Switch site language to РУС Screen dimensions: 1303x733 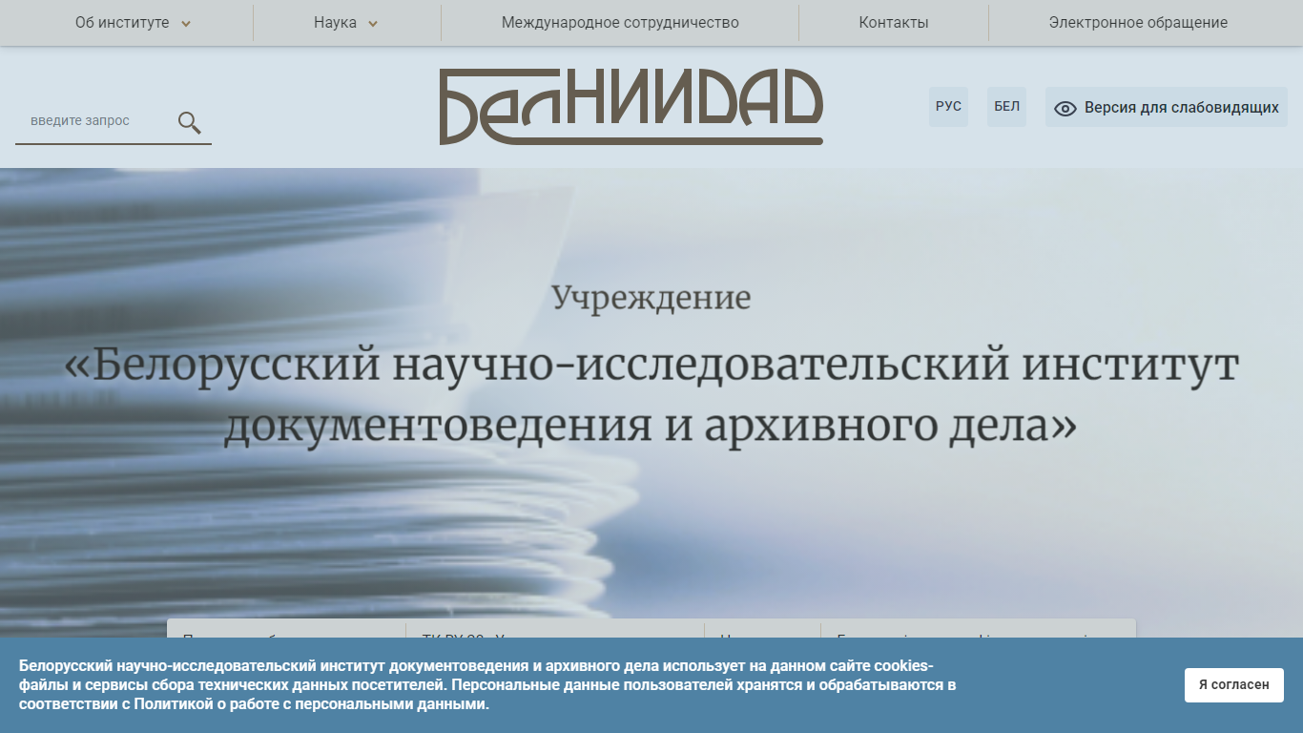pos(948,107)
